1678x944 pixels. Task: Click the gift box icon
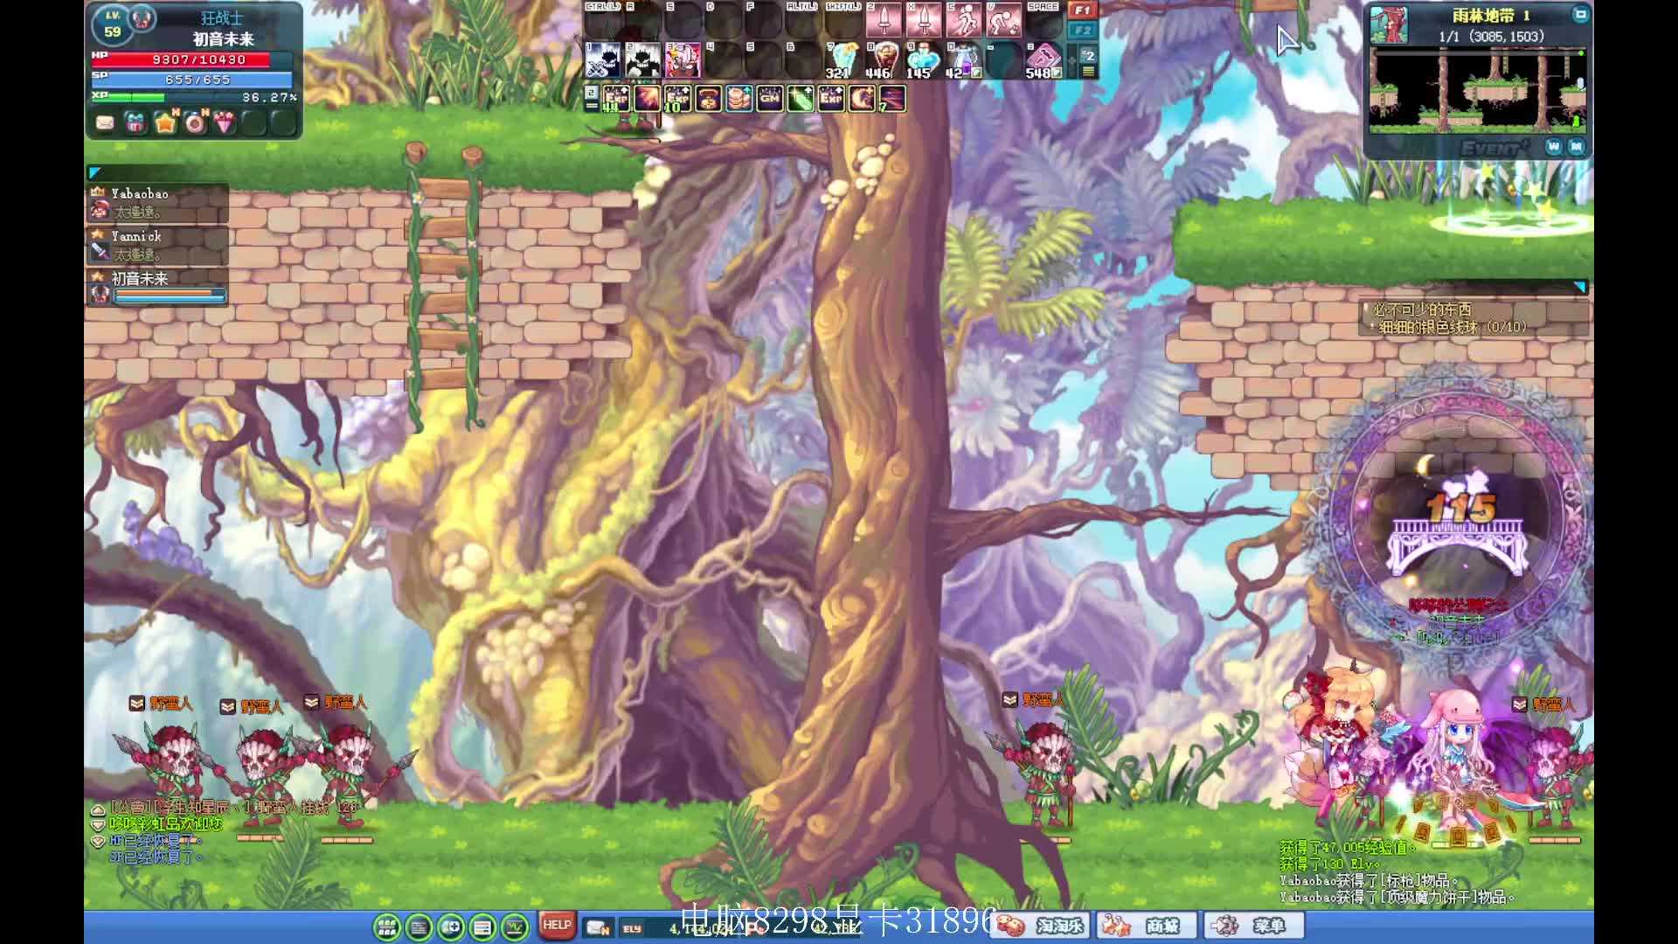[x=135, y=123]
